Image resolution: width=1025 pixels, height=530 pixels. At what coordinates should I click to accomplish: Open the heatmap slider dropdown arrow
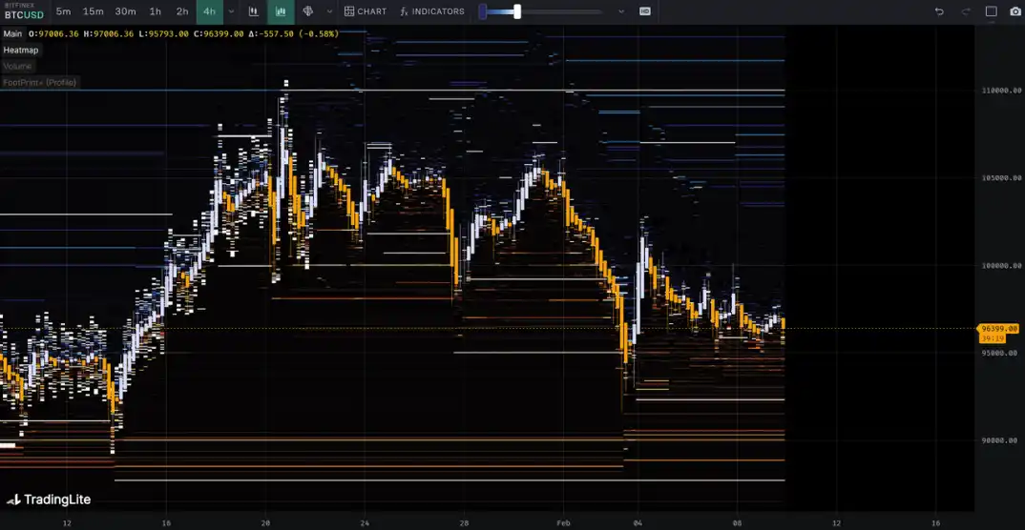click(x=621, y=11)
